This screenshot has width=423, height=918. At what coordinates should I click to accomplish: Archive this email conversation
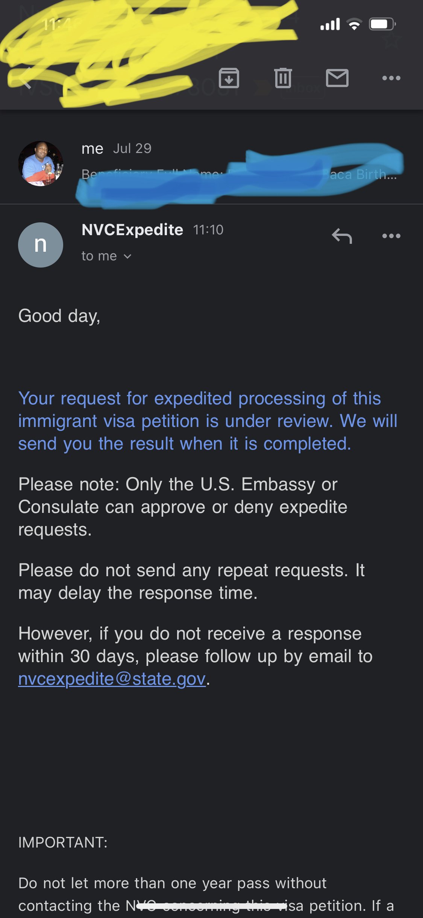pos(229,78)
